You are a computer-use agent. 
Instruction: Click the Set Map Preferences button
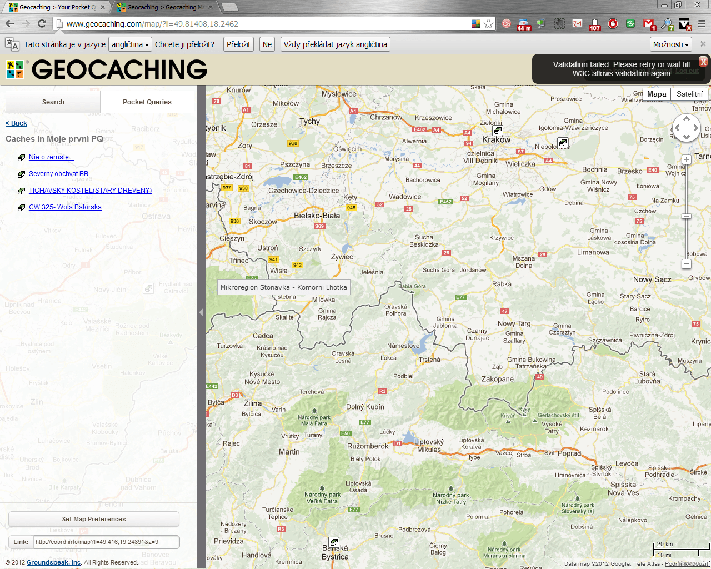pyautogui.click(x=94, y=519)
